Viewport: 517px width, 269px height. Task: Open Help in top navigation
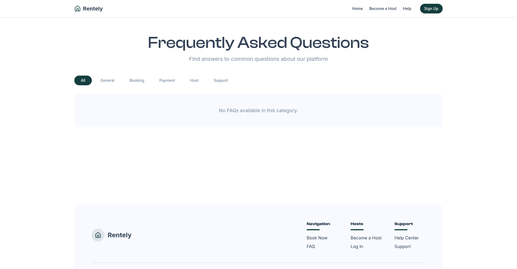point(407,9)
